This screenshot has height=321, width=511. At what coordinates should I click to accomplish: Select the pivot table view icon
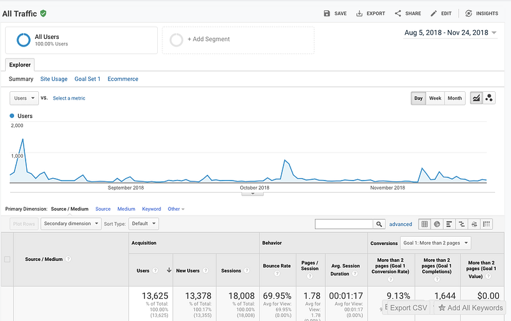click(x=487, y=224)
